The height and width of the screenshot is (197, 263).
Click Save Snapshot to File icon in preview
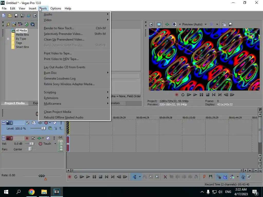230,24
